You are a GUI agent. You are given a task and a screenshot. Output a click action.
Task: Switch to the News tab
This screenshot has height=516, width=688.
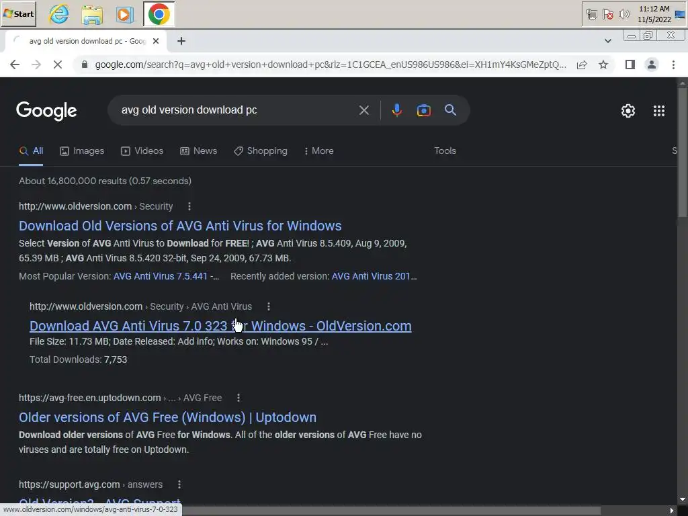(x=198, y=151)
